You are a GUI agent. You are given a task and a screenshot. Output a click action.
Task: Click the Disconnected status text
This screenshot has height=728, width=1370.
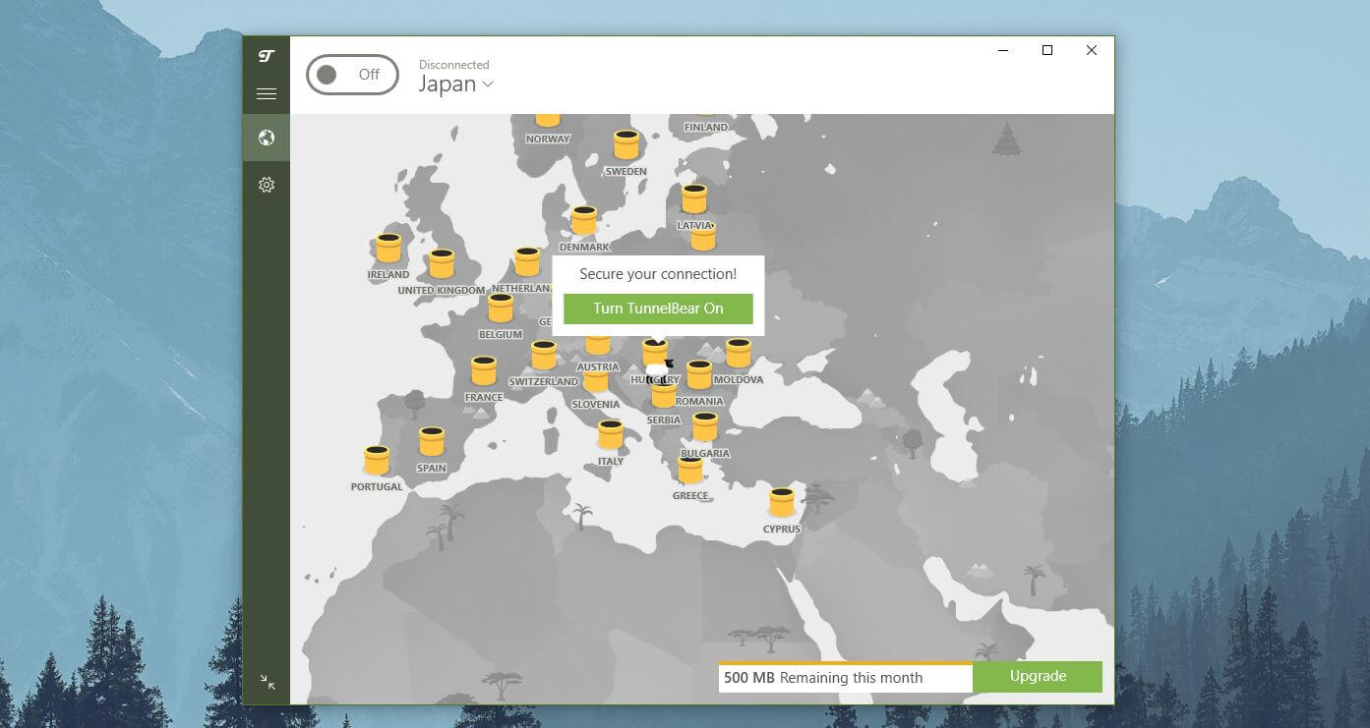(x=453, y=65)
